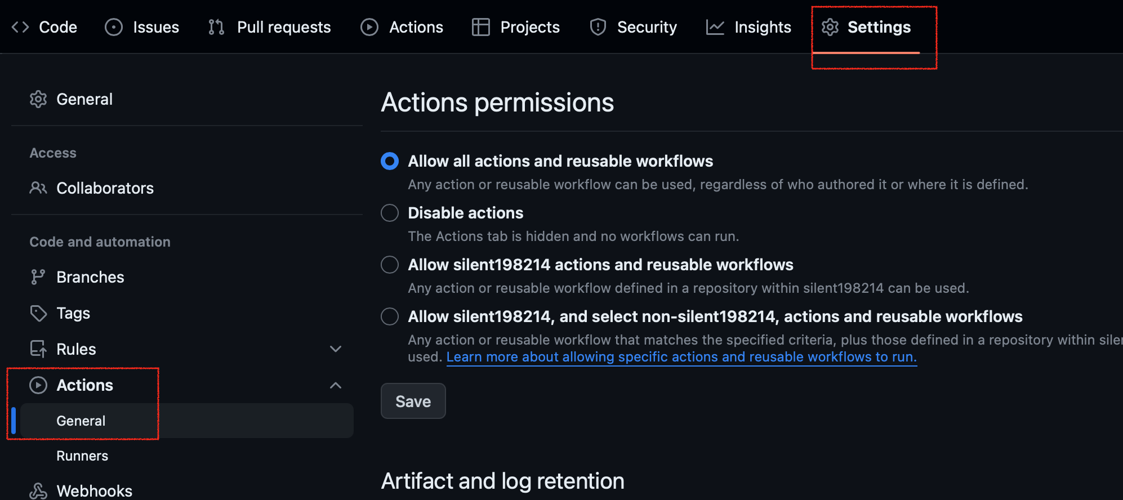Click the Tags label icon in sidebar
This screenshot has width=1123, height=500.
pos(38,313)
